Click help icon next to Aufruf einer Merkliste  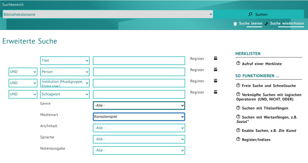(238, 63)
